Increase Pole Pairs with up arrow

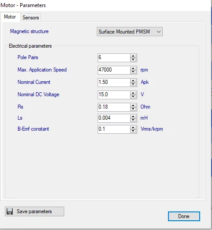click(x=133, y=56)
